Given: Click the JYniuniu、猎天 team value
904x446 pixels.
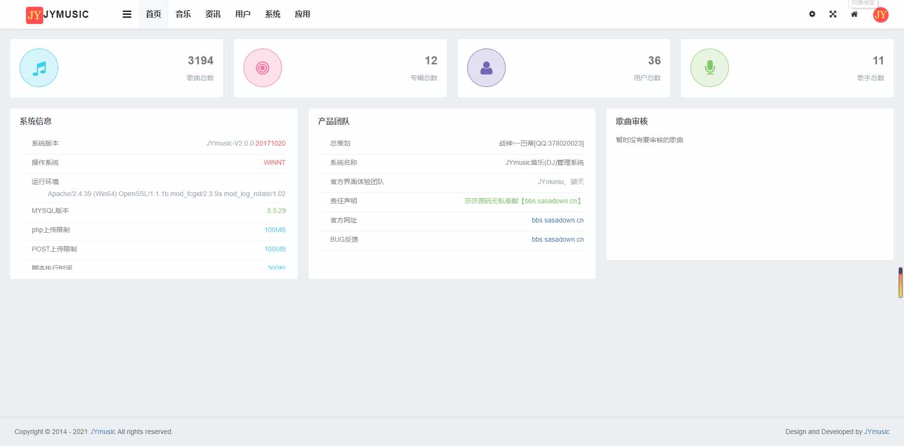Looking at the screenshot, I should point(561,182).
